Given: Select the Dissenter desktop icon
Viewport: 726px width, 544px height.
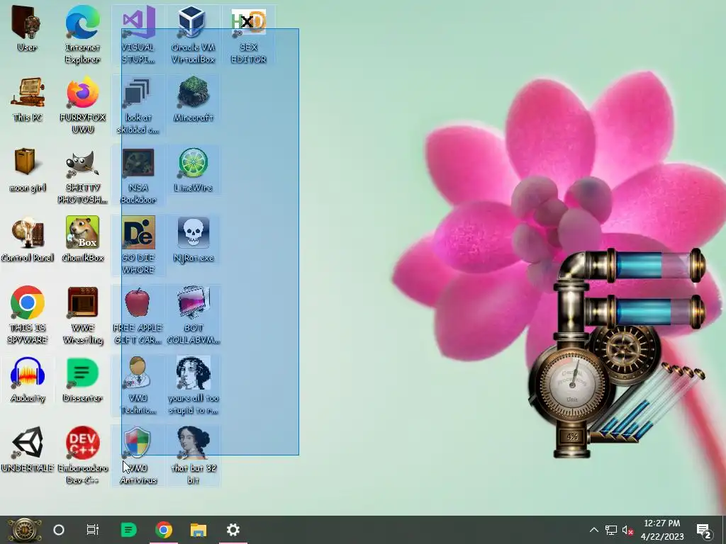Looking at the screenshot, I should (82, 380).
